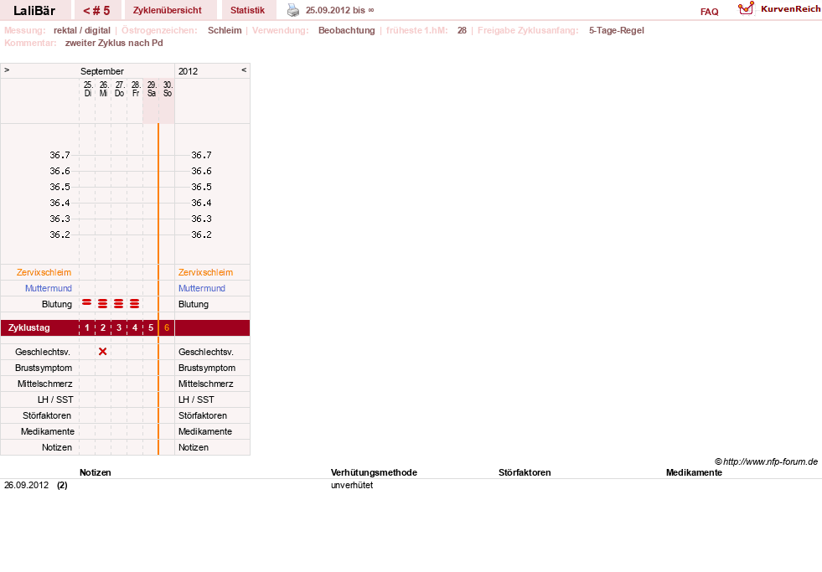Click the printer icon
822x572 pixels.
point(293,10)
